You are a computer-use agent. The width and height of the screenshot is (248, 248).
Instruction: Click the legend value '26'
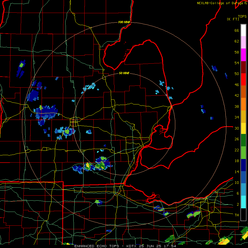[237, 139]
